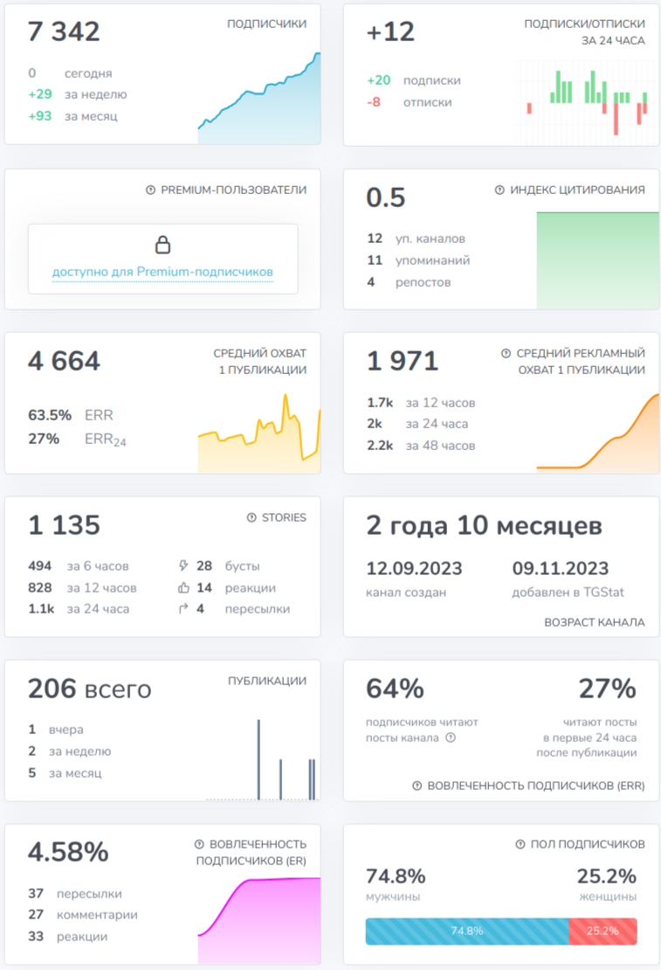661x970 pixels.
Task: Click the forward arrow пересылки icon in Stories
Action: point(183,609)
